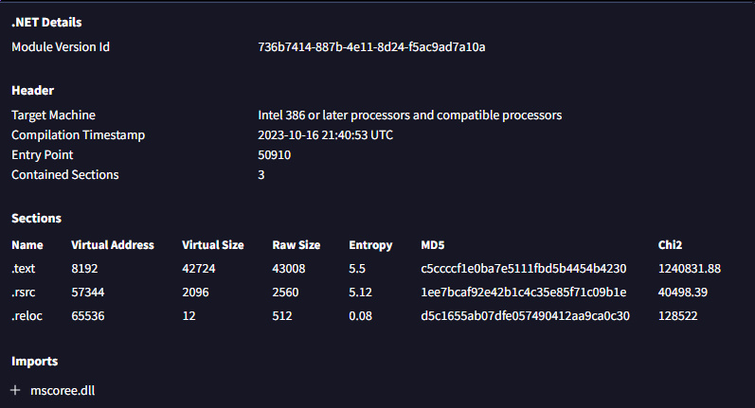Select the .text raw size 43008
Screen dimensions: 755x408
click(x=289, y=269)
